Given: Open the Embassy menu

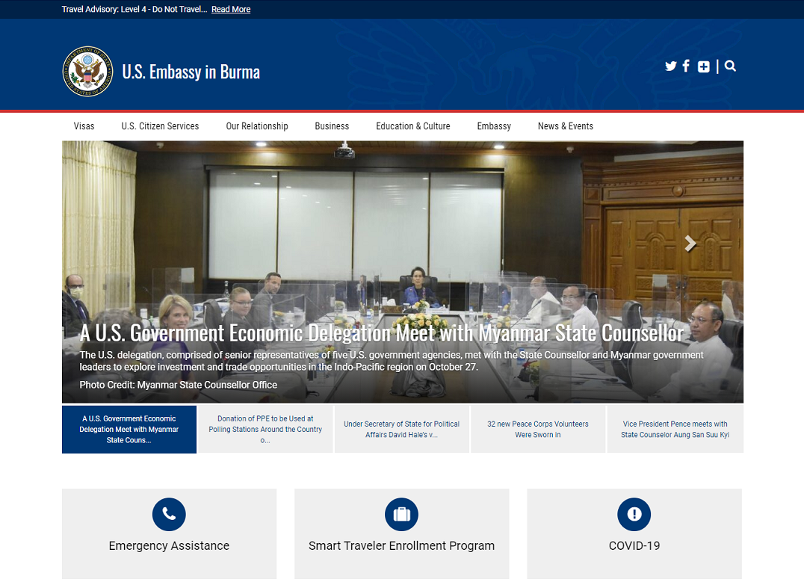Looking at the screenshot, I should click(494, 126).
